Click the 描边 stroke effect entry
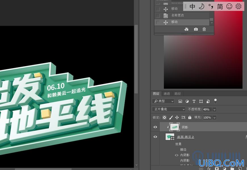The image size is (247, 170). click(183, 149)
